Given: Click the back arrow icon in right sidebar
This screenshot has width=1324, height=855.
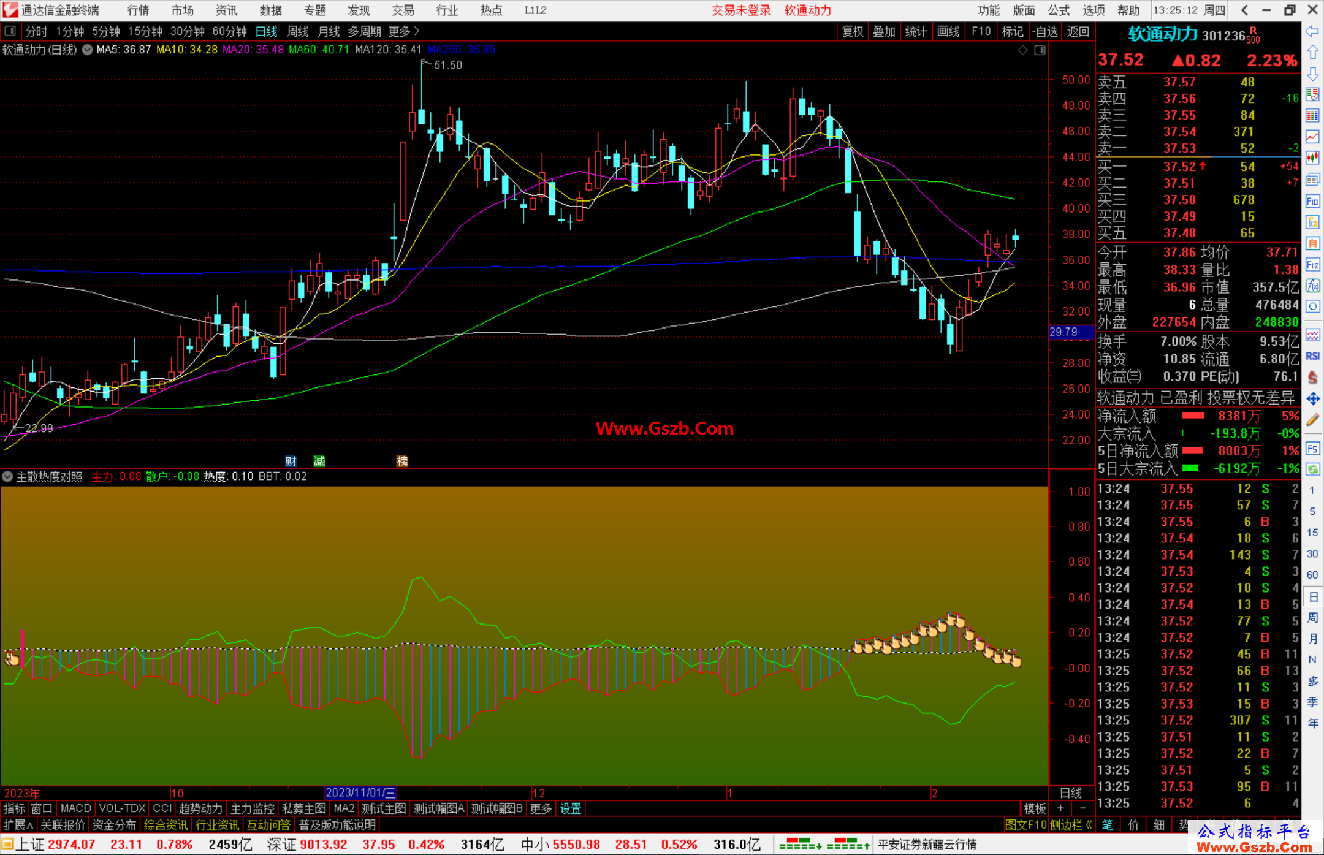Looking at the screenshot, I should coord(1312,31).
